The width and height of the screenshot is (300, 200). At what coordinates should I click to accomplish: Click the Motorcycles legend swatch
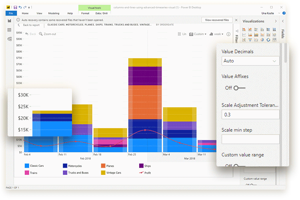click(x=65, y=166)
